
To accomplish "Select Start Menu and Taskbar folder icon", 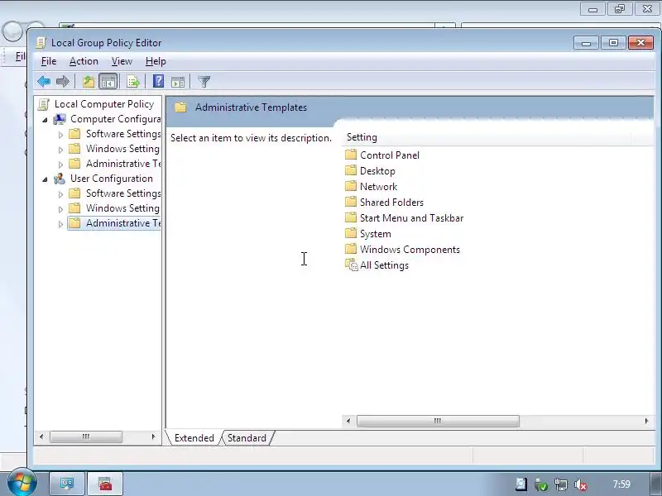I will pos(351,217).
